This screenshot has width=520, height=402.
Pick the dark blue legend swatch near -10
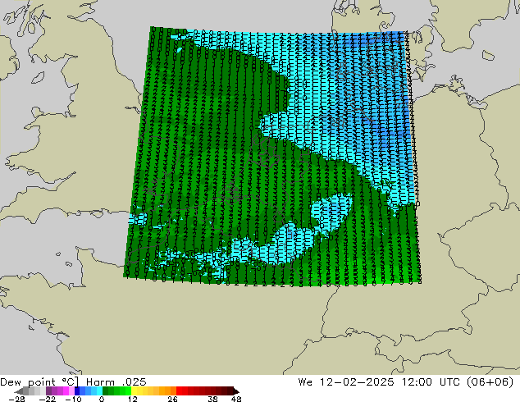tap(77, 391)
